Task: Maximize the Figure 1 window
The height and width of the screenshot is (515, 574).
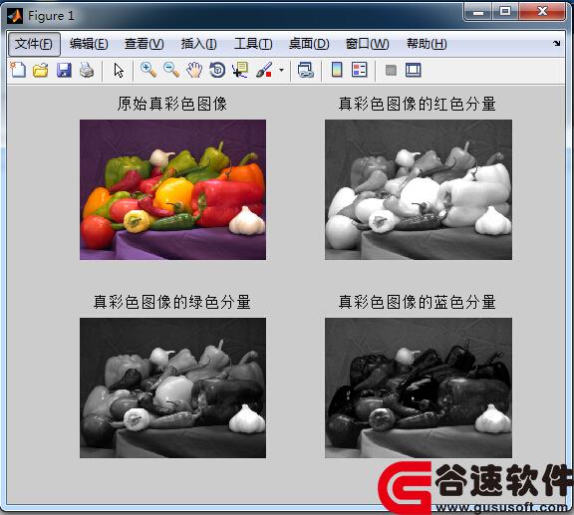Action: coord(505,12)
